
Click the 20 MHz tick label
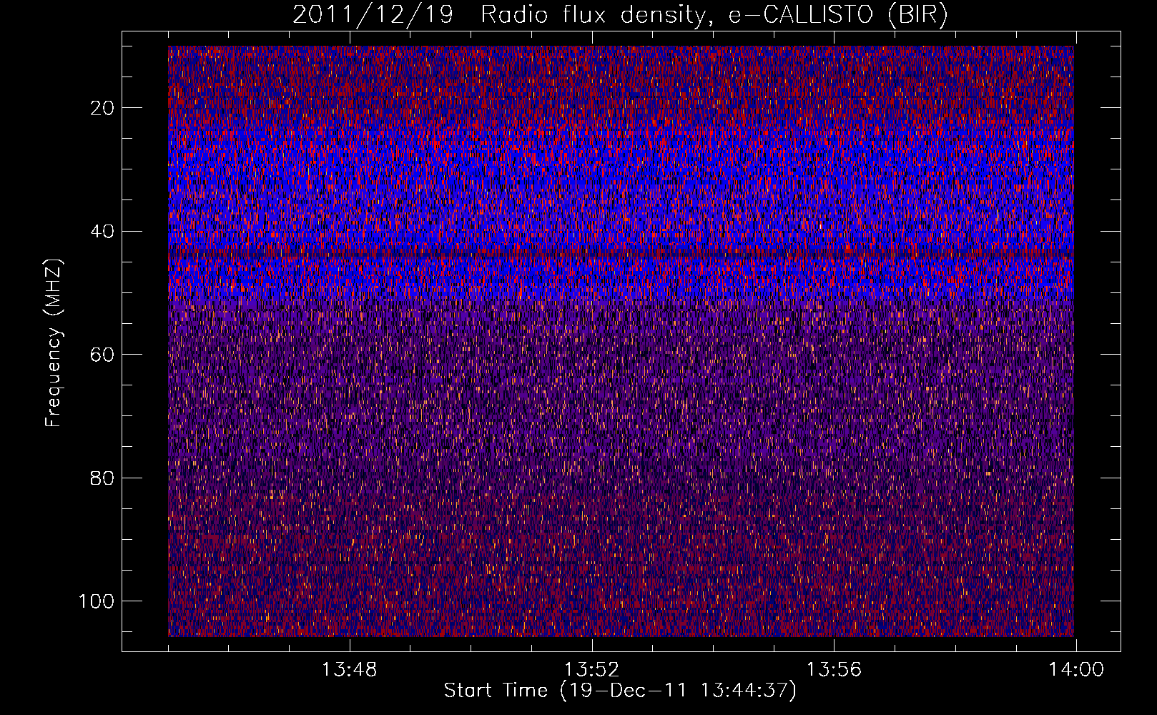pos(102,108)
